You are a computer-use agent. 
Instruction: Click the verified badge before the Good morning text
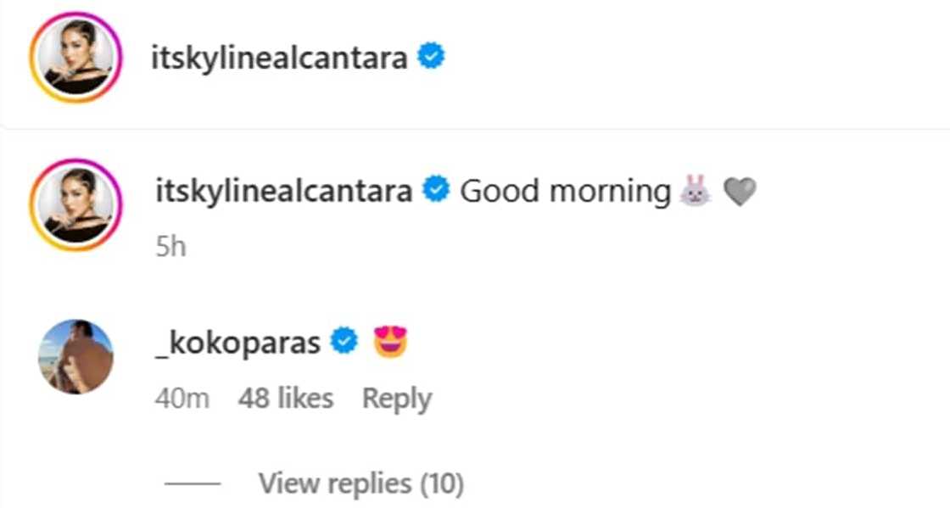[x=436, y=192]
